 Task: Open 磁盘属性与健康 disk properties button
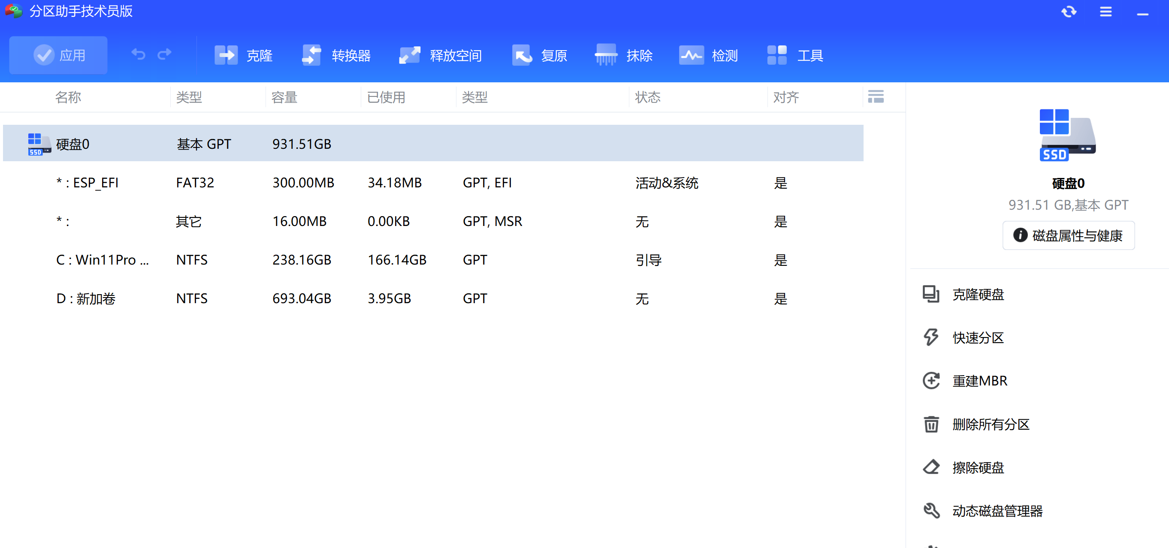(1068, 235)
